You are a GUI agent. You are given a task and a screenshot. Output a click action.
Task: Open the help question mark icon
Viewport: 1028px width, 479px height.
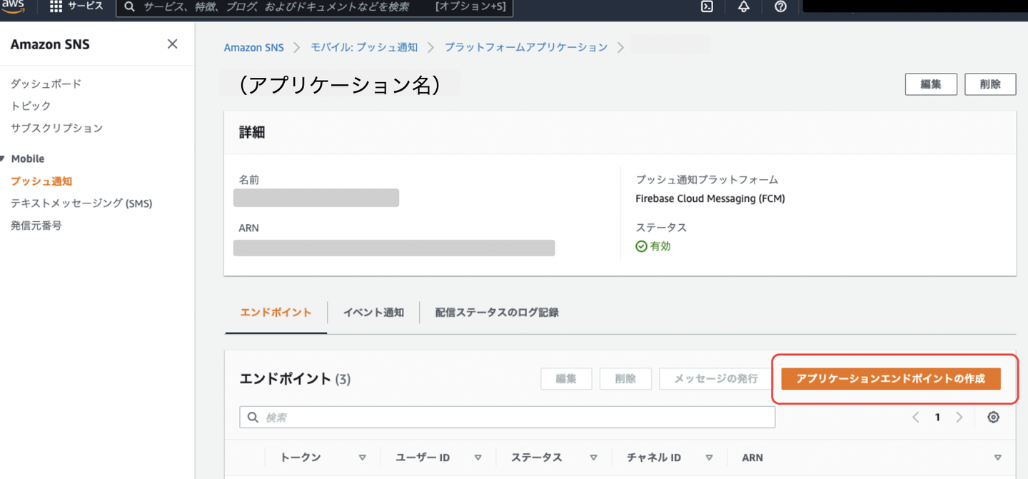click(780, 6)
